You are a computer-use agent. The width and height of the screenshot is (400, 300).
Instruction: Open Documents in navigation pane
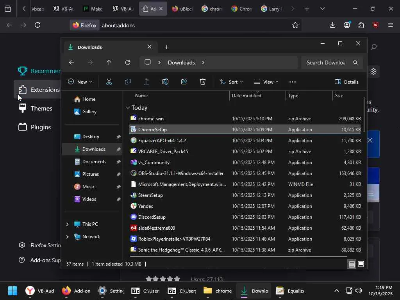(92, 161)
